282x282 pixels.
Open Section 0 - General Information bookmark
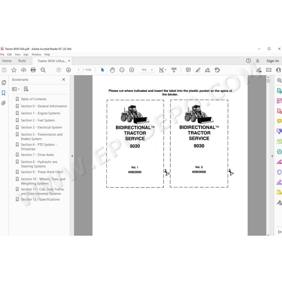pos(44,106)
